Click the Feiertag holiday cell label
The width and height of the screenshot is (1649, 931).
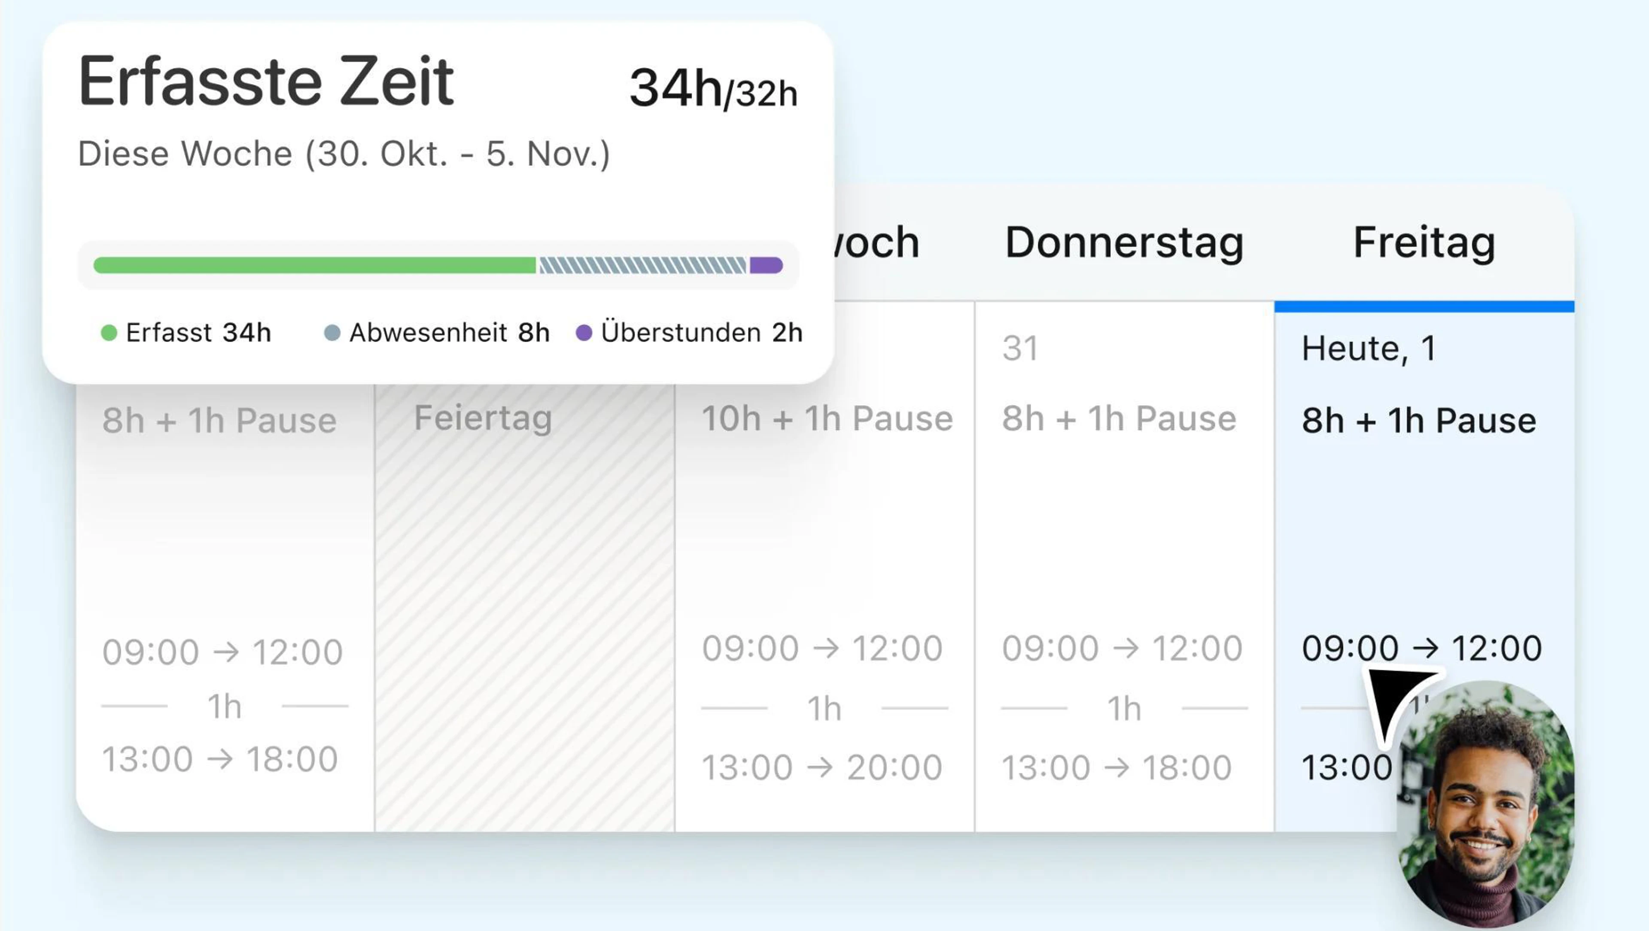point(483,418)
